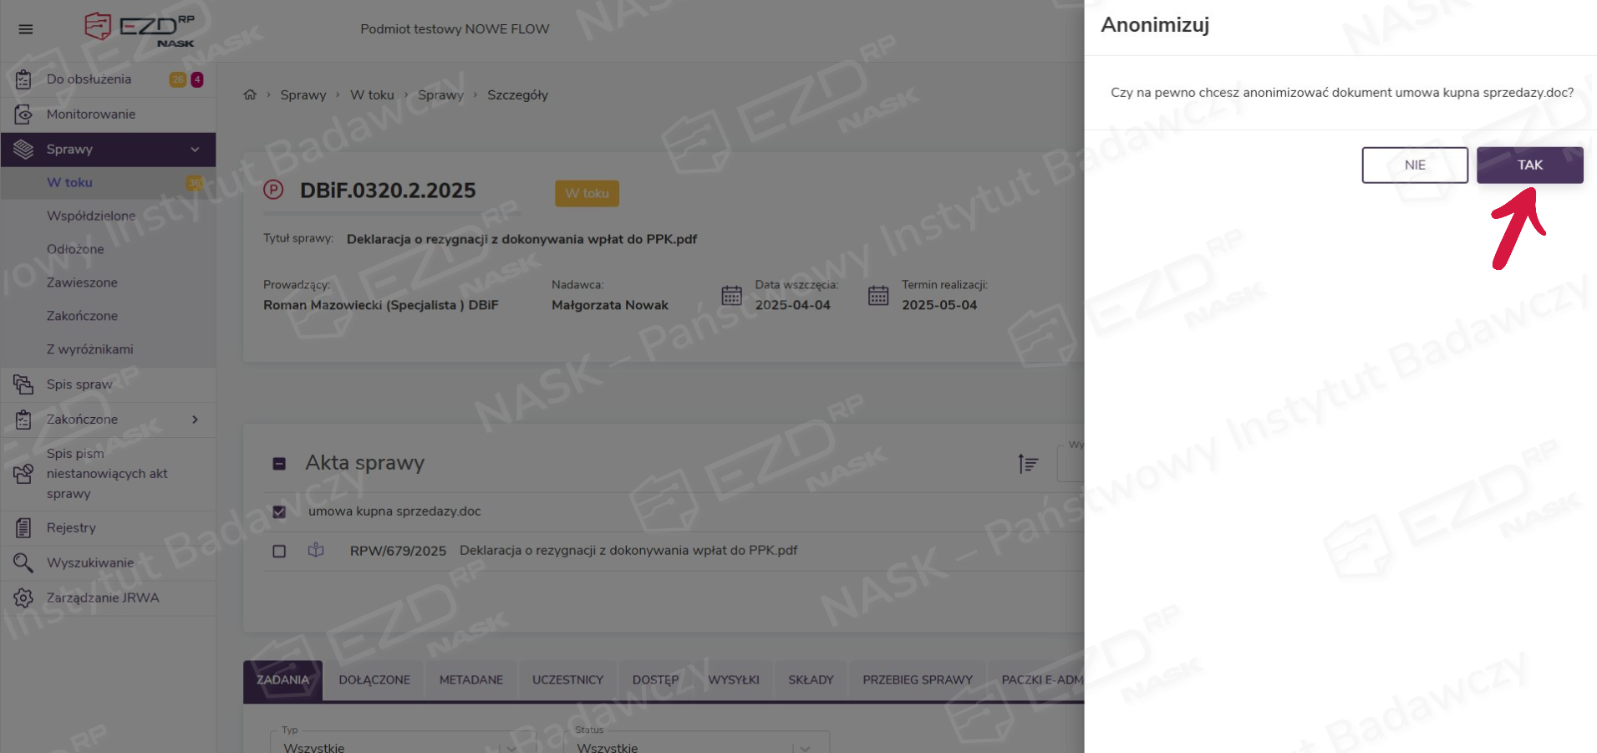Screen dimensions: 1597x753
Task: Open the hamburger navigation menu
Action: pos(26,29)
